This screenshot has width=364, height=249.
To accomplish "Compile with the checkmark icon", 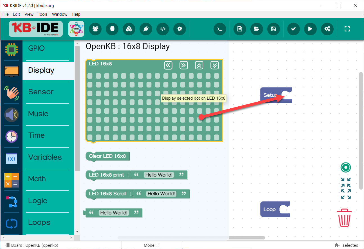I will point(293,29).
